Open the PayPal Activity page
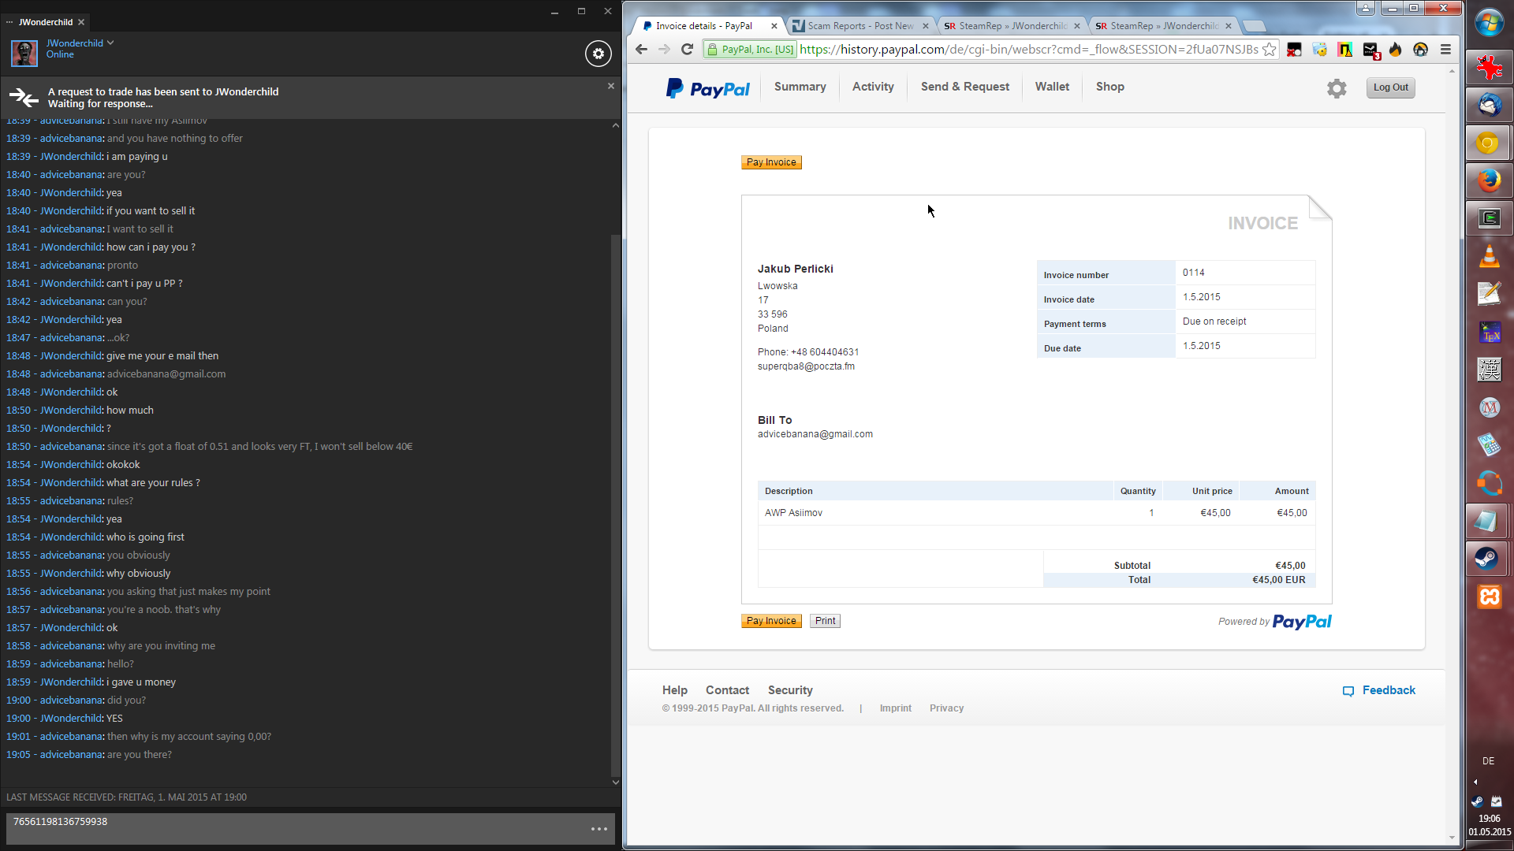The height and width of the screenshot is (851, 1514). (873, 87)
